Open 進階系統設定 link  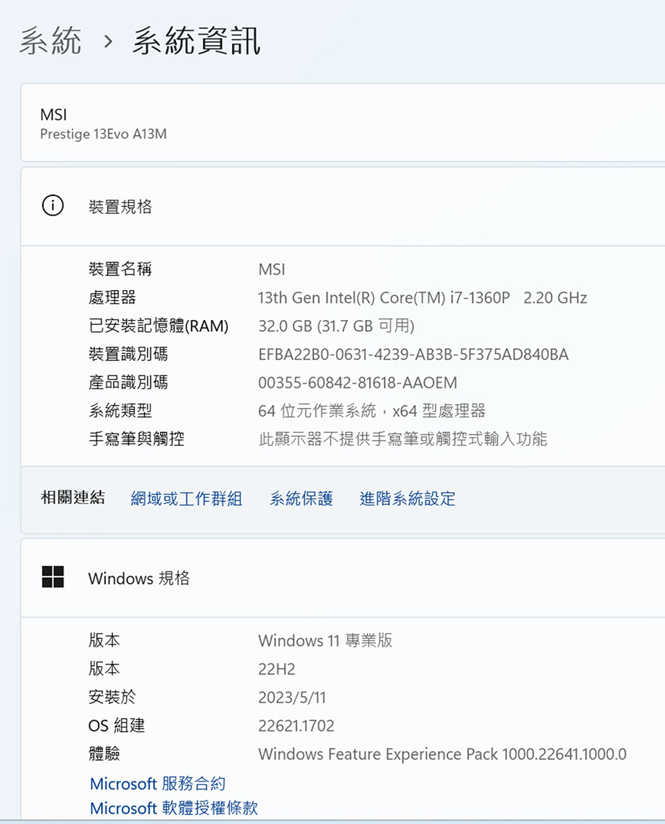coord(407,498)
